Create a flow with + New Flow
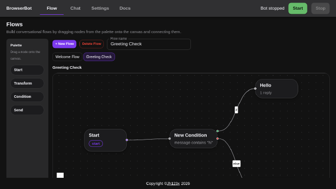336x189 pixels. [65, 44]
